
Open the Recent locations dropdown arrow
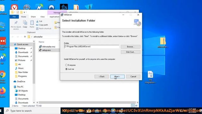tap(21, 37)
